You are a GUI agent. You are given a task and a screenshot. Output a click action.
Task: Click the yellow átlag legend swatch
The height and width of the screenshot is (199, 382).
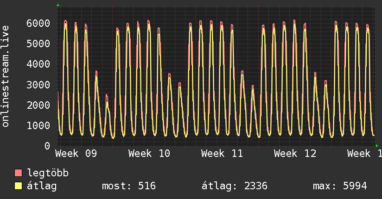[18, 186]
